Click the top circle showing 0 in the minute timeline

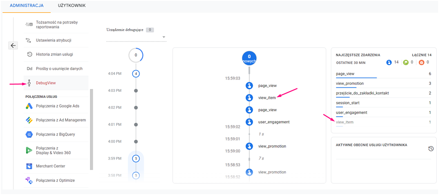pyautogui.click(x=136, y=55)
